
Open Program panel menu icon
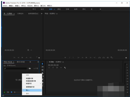[x=57, y=14]
